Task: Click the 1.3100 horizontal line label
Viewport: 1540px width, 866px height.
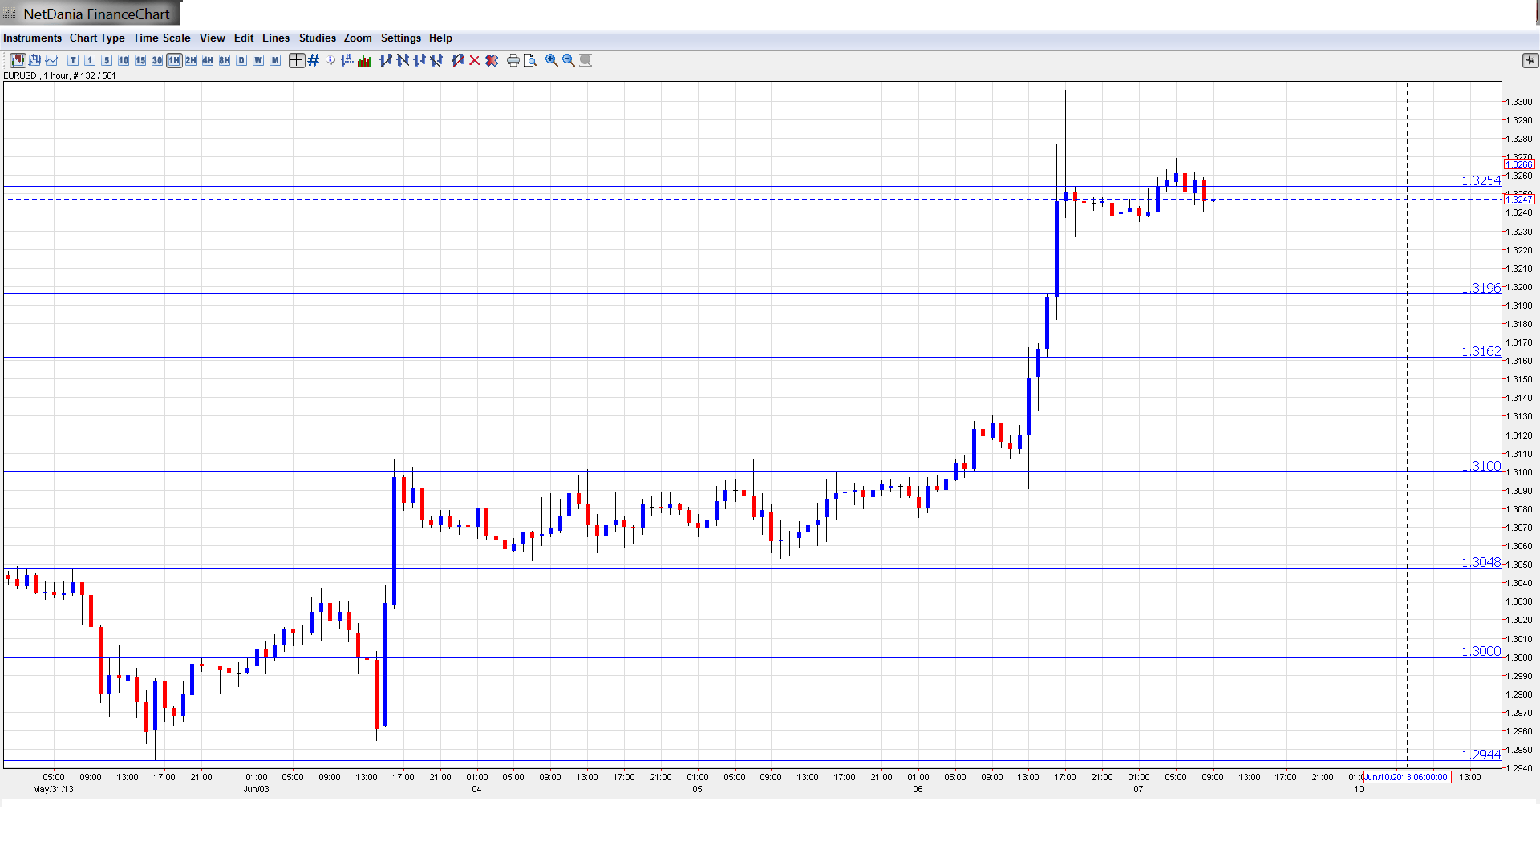Action: tap(1480, 466)
